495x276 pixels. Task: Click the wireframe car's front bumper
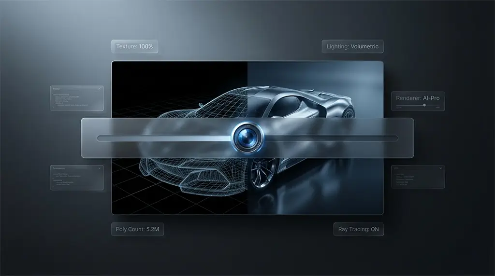193,179
